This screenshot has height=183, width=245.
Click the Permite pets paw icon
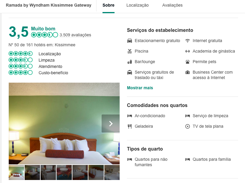187,62
